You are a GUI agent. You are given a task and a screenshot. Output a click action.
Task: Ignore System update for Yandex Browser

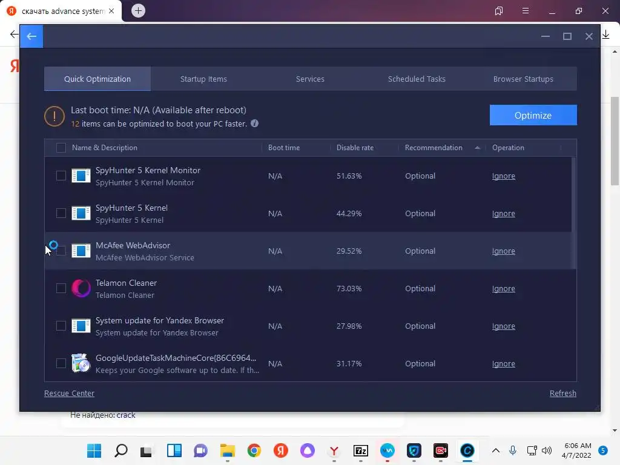503,326
